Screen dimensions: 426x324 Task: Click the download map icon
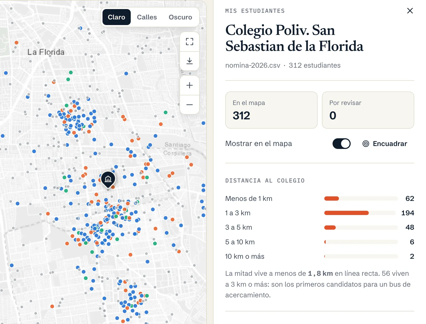[x=190, y=61]
